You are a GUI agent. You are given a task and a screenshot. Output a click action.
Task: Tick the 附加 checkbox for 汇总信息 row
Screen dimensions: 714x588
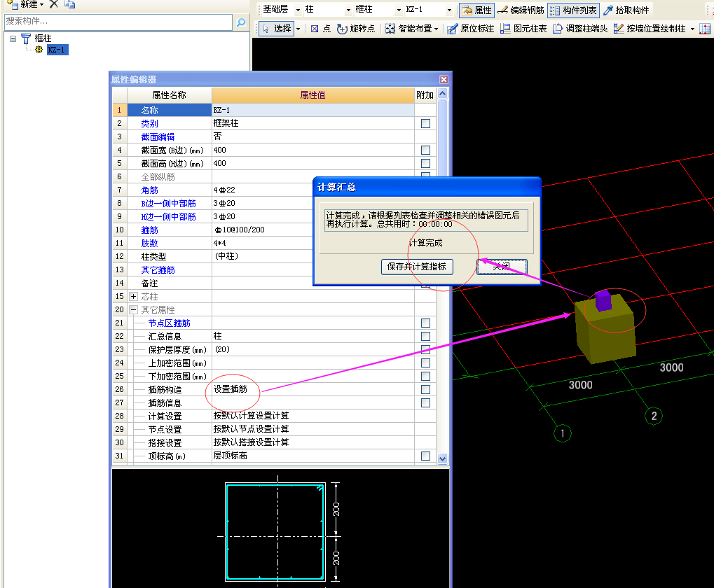click(425, 337)
